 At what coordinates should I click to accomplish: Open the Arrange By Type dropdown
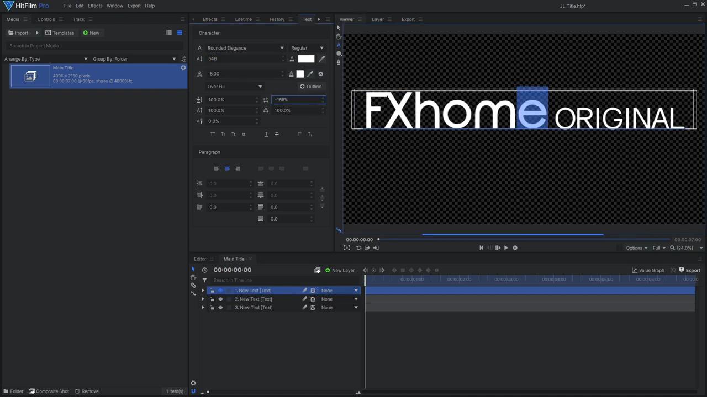pos(46,59)
